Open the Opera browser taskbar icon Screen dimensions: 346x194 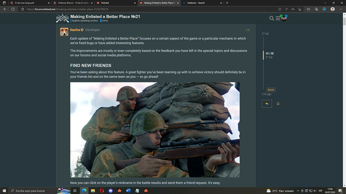[102, 191]
